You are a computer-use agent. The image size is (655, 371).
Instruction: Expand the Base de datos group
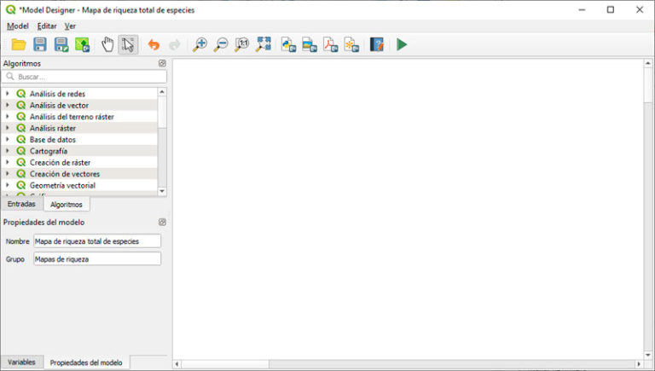(8, 139)
